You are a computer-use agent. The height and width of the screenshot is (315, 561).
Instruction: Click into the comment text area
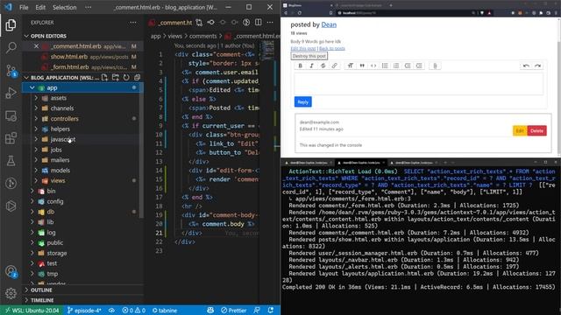point(419,84)
